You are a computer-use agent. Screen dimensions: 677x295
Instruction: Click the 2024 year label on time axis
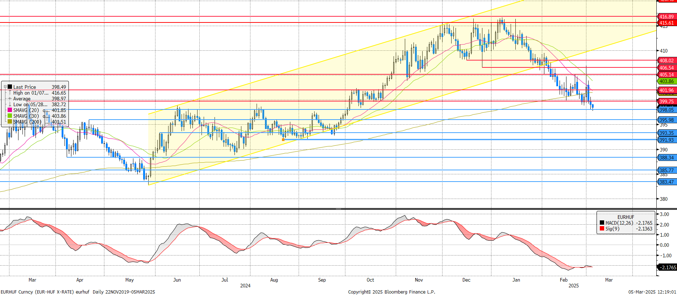coord(245,286)
